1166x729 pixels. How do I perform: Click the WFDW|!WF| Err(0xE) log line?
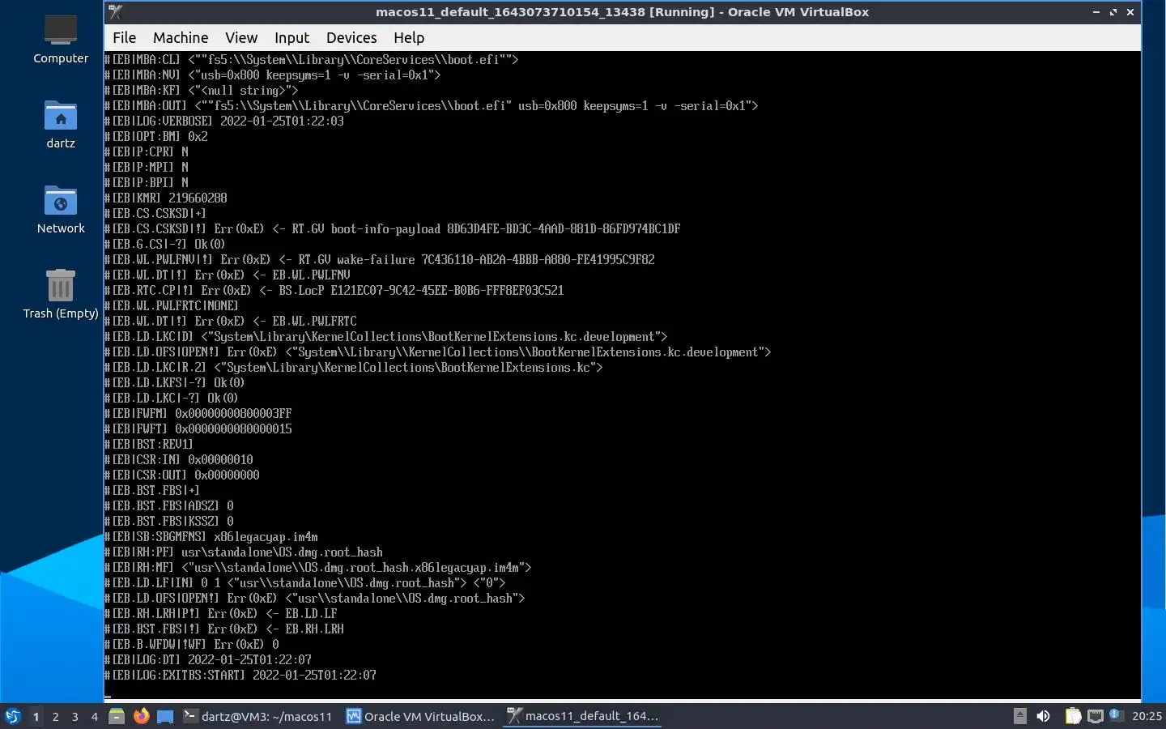point(192,644)
